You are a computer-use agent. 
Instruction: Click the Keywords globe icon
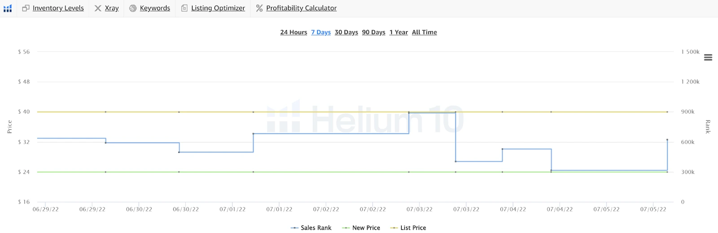coord(133,8)
